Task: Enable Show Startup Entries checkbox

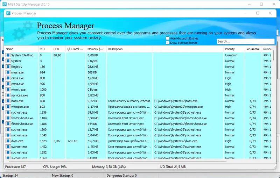Action: coord(168,43)
